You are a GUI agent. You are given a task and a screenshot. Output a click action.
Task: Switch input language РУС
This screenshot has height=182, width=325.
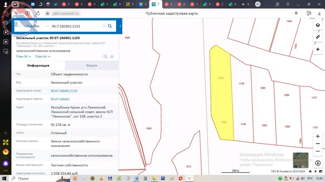pyautogui.click(x=310, y=178)
